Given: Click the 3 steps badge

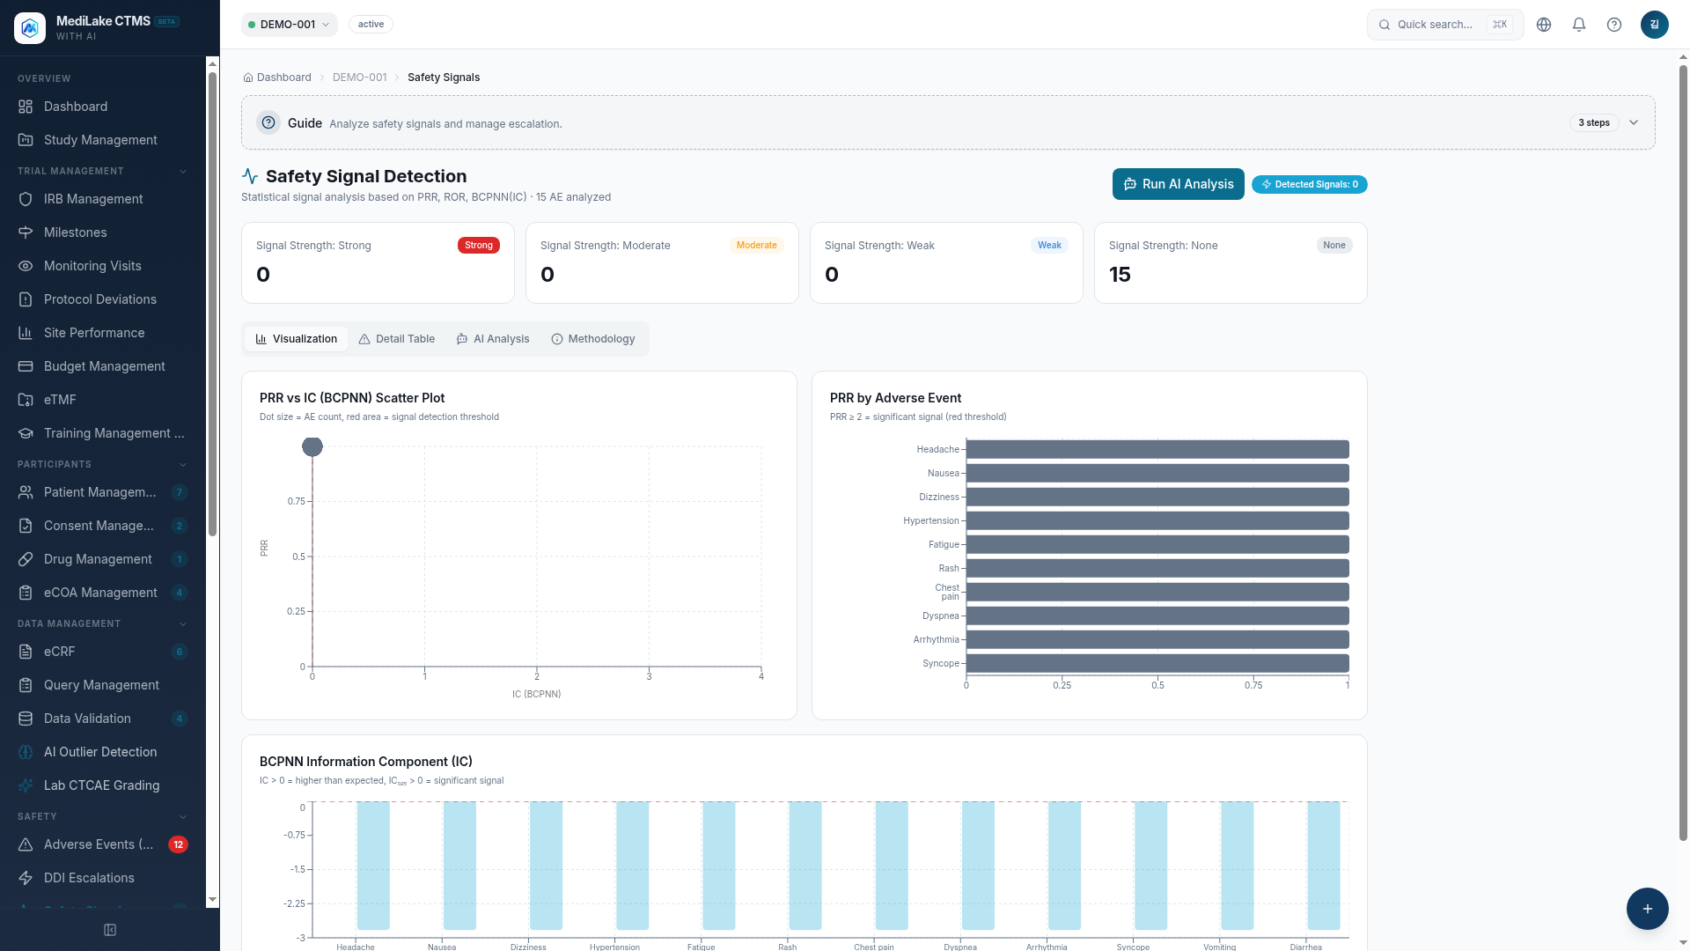Looking at the screenshot, I should pos(1594,122).
